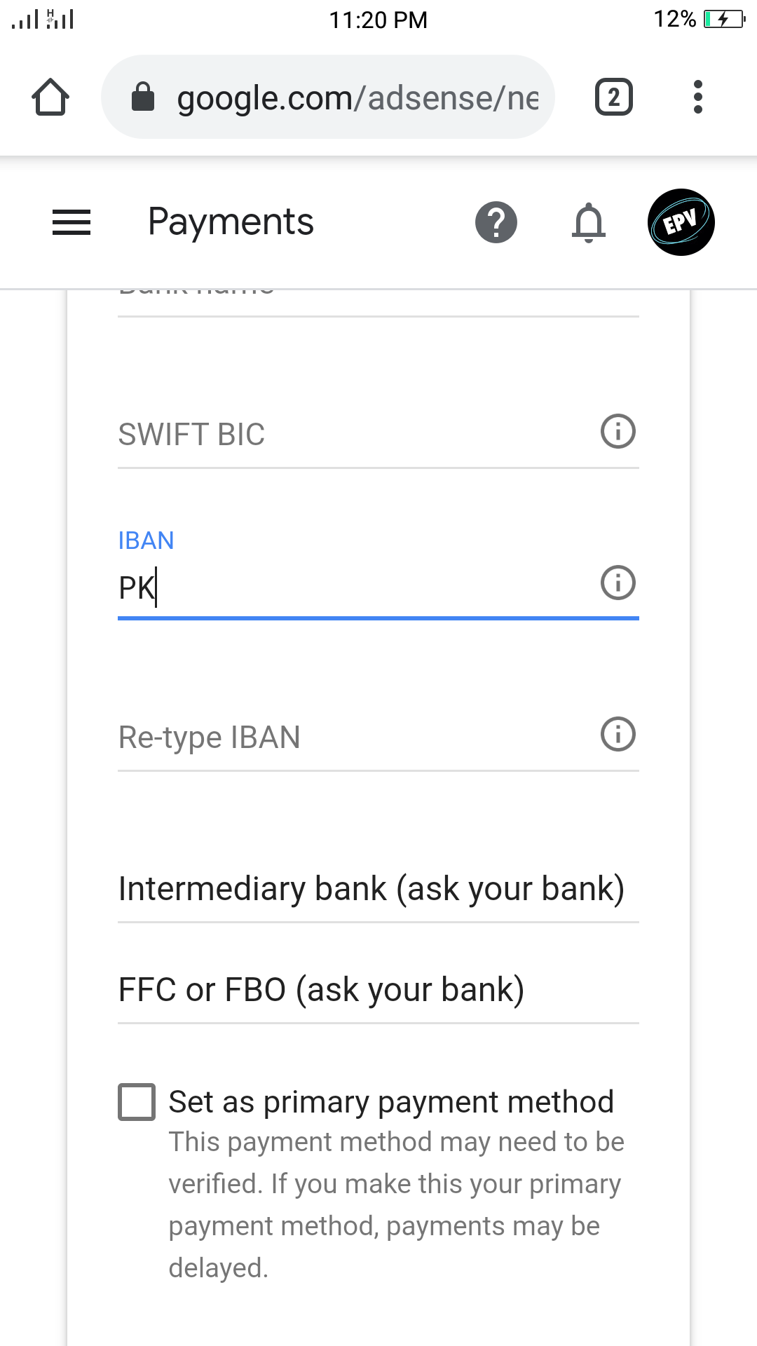Focus the Re-type IBAN input field

[x=350, y=737]
